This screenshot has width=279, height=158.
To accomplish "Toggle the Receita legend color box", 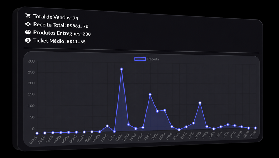I will pyautogui.click(x=140, y=59).
